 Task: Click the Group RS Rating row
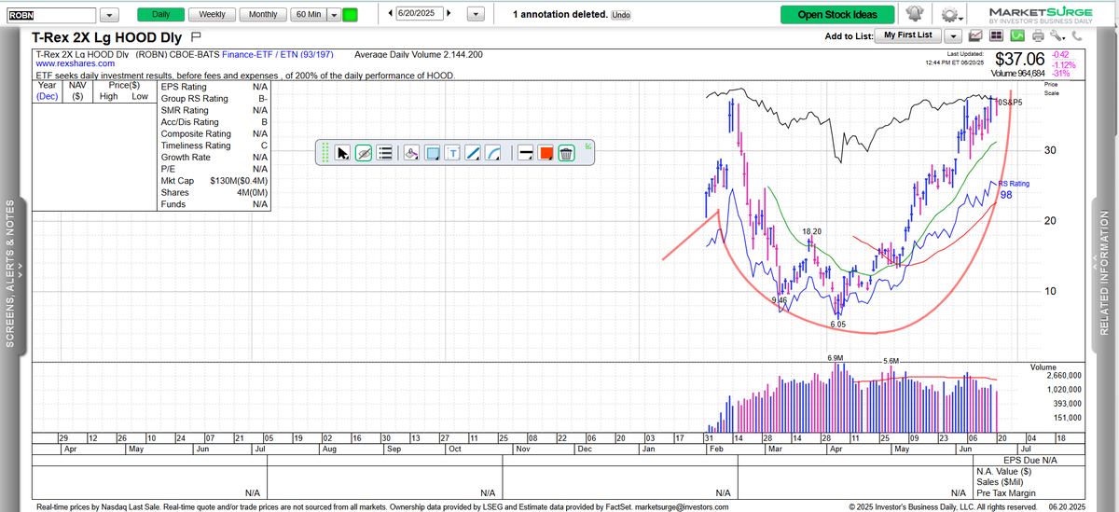(214, 99)
